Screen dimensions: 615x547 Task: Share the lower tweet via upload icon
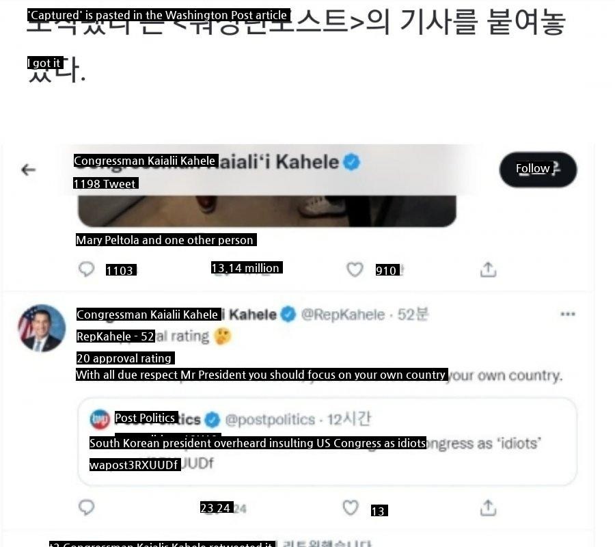tap(489, 508)
